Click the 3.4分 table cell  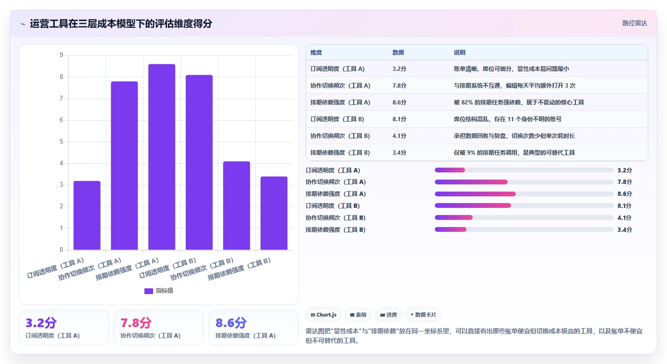[399, 153]
